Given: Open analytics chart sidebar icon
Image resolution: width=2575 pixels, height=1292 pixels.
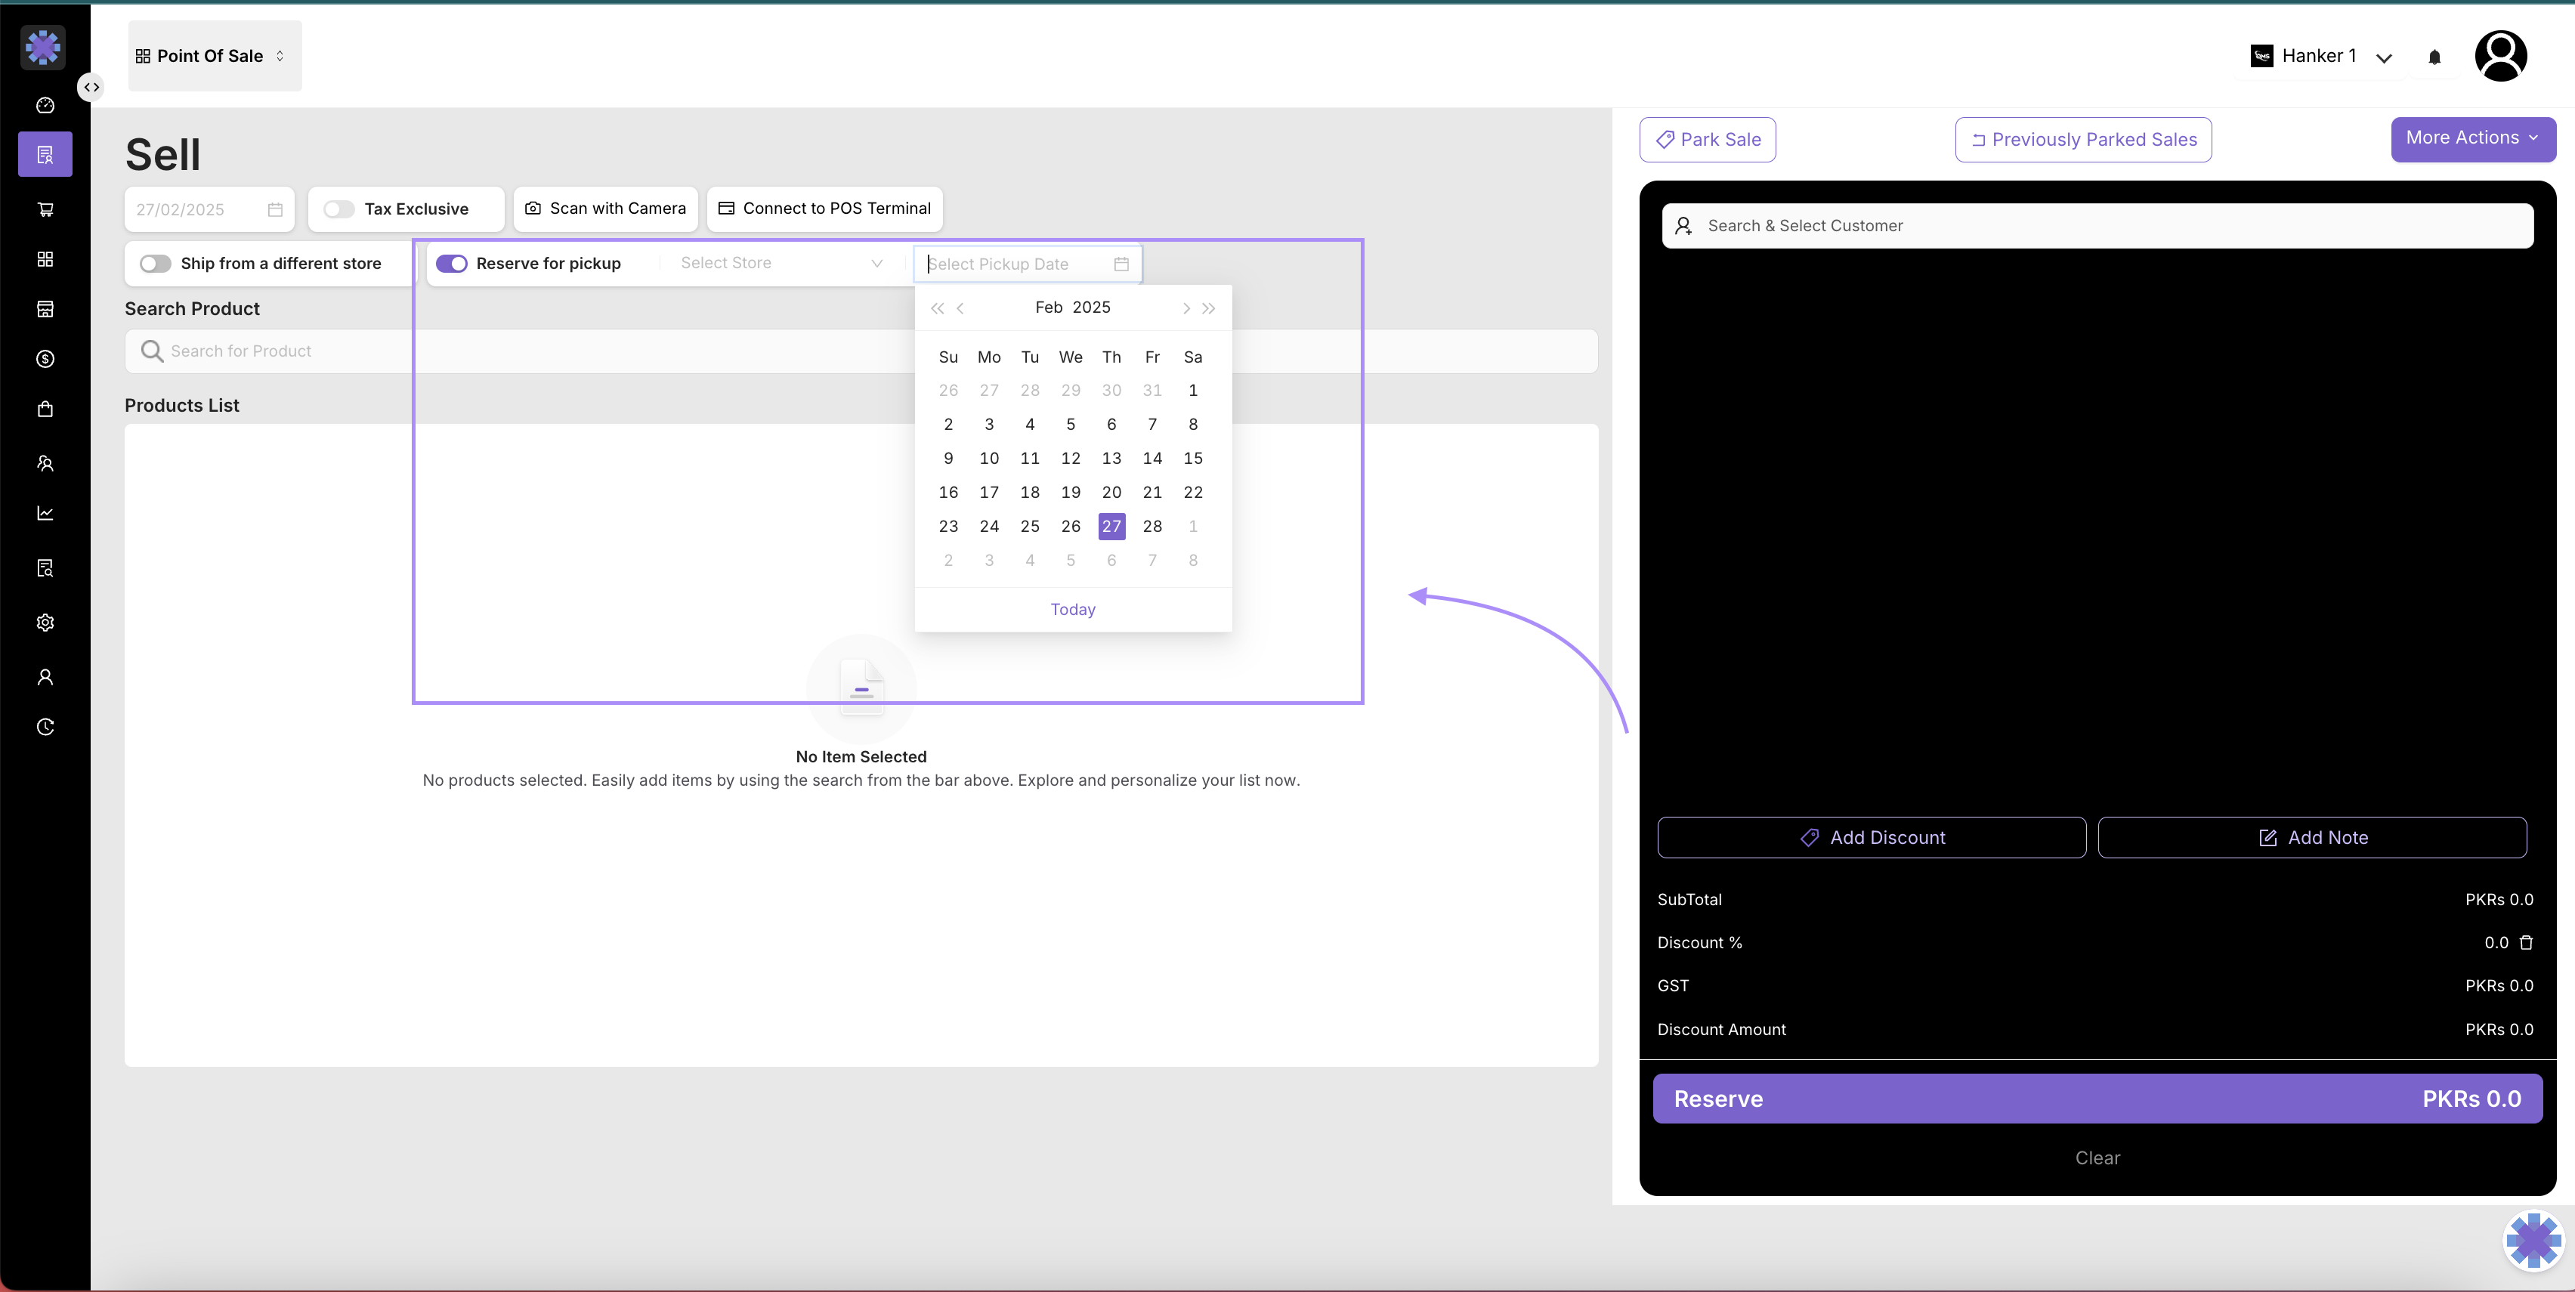Looking at the screenshot, I should pos(45,512).
